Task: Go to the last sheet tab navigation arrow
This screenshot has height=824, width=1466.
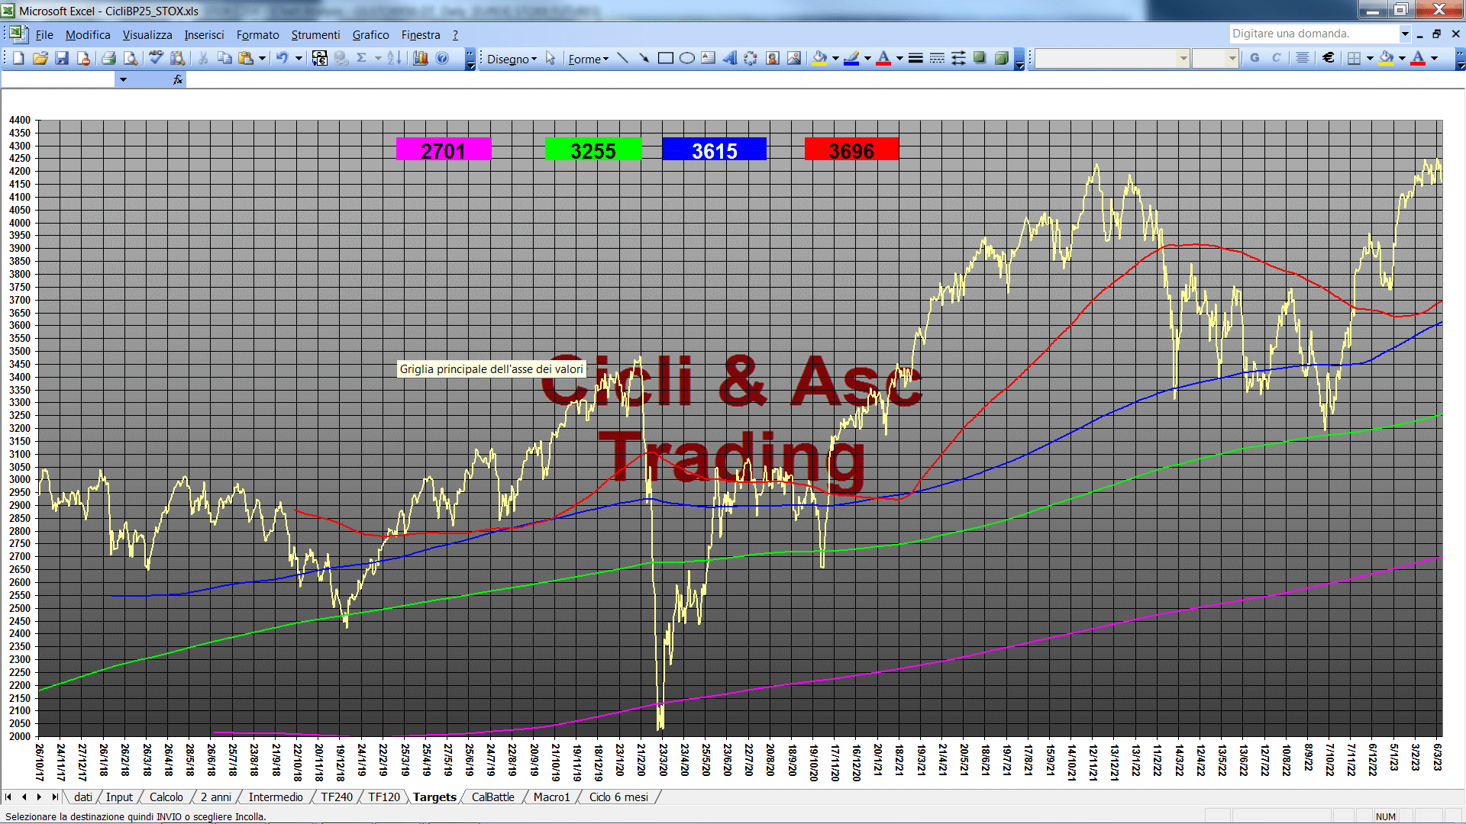Action: point(54,797)
